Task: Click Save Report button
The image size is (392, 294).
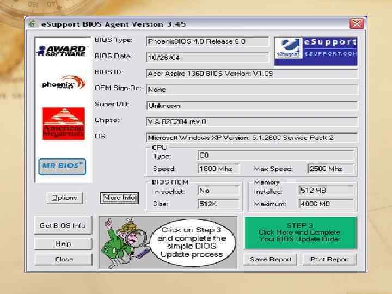Action: [x=270, y=259]
